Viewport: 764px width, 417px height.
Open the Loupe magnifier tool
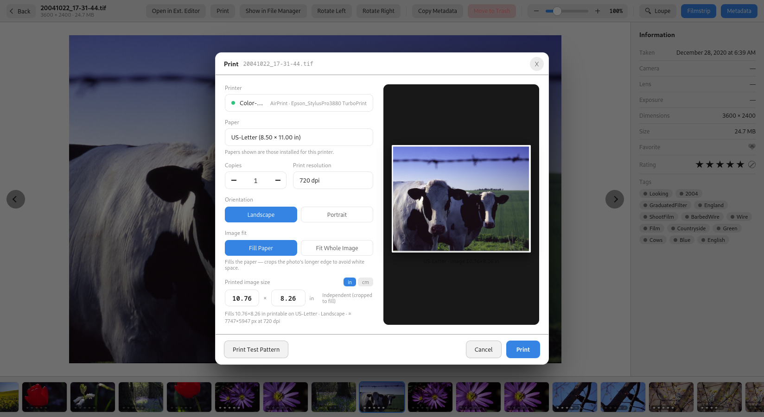pyautogui.click(x=658, y=11)
